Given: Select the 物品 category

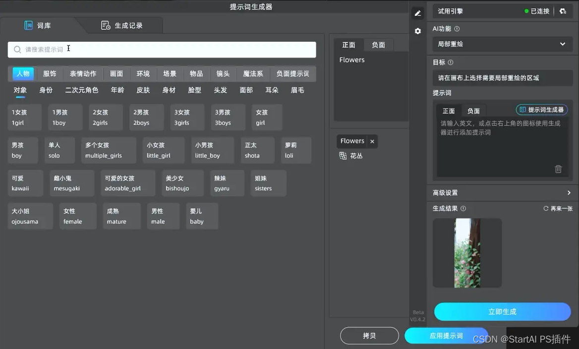Looking at the screenshot, I should pyautogui.click(x=196, y=74).
